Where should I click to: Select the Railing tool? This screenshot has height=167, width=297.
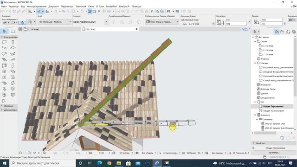(x=13, y=60)
